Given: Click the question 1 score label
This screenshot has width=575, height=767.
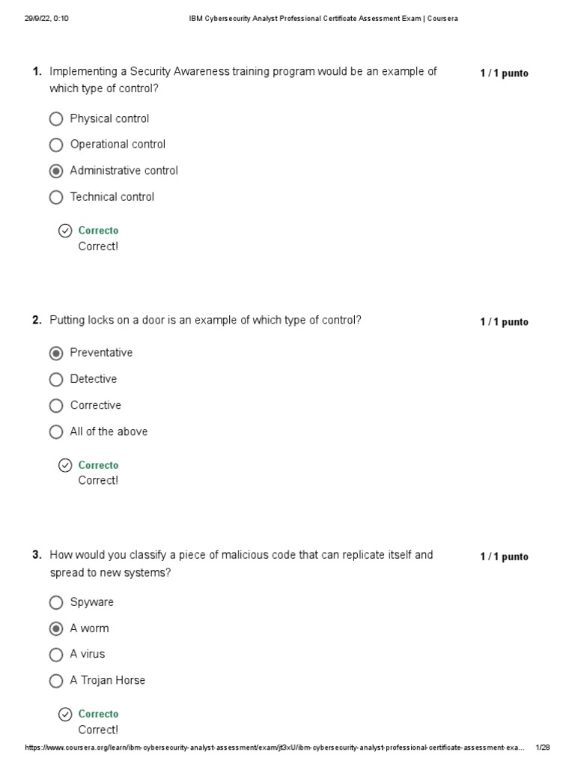Looking at the screenshot, I should [x=504, y=73].
